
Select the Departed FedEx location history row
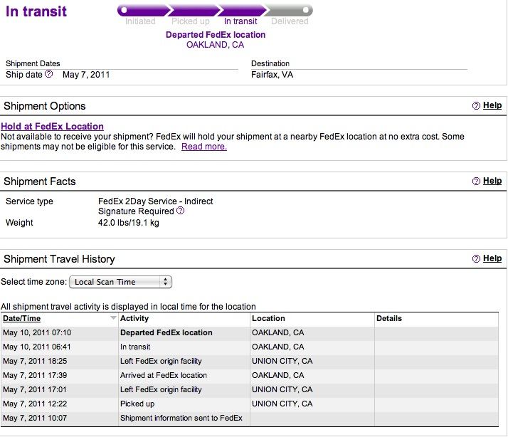[250, 333]
